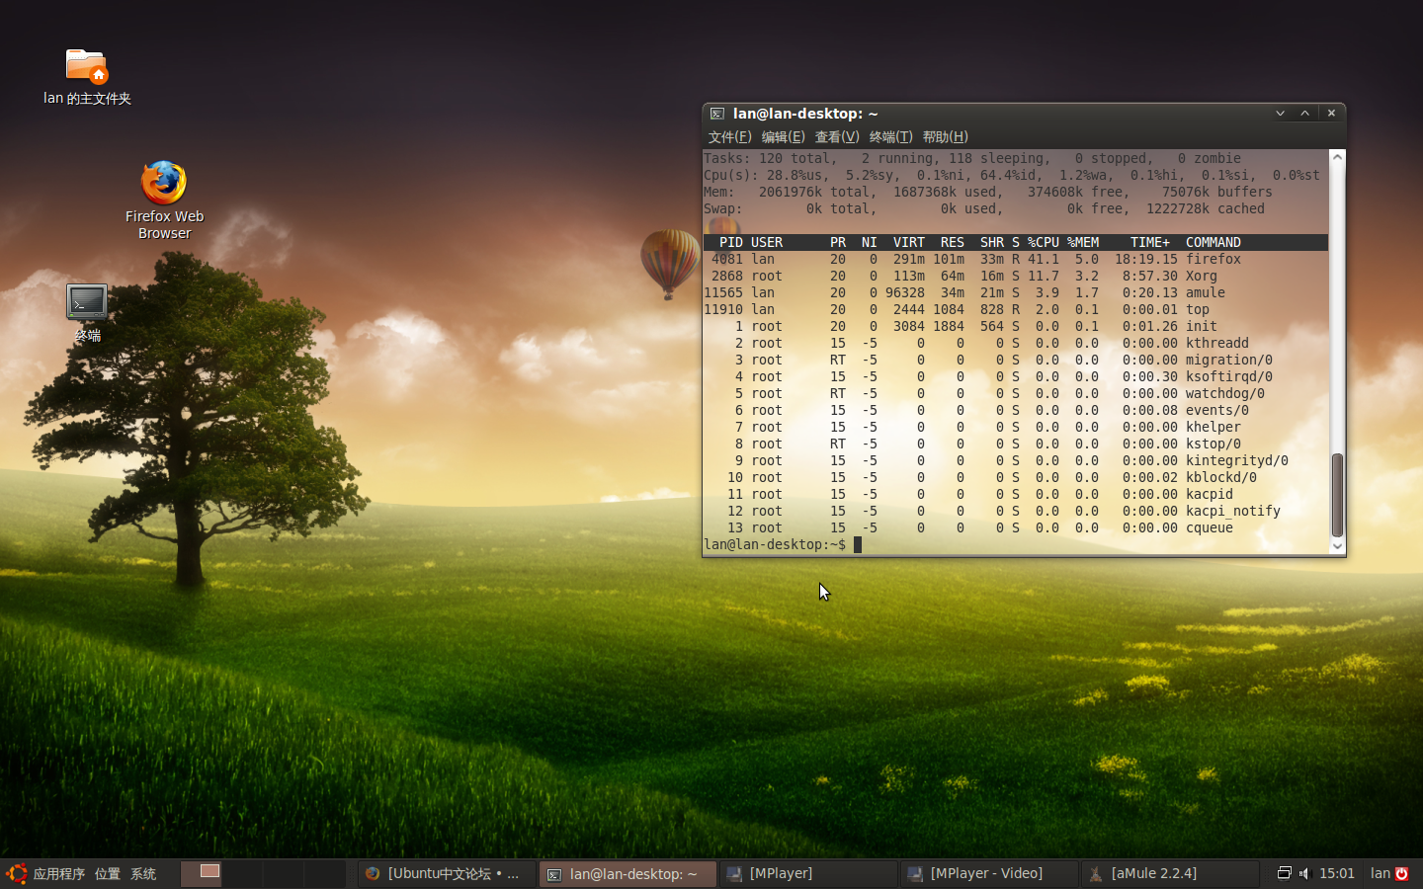Switch to the second workspace in pager
Screen dimensions: 1423x889
[x=242, y=873]
